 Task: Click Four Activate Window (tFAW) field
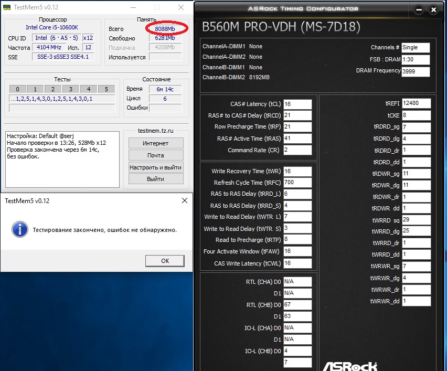click(x=297, y=251)
